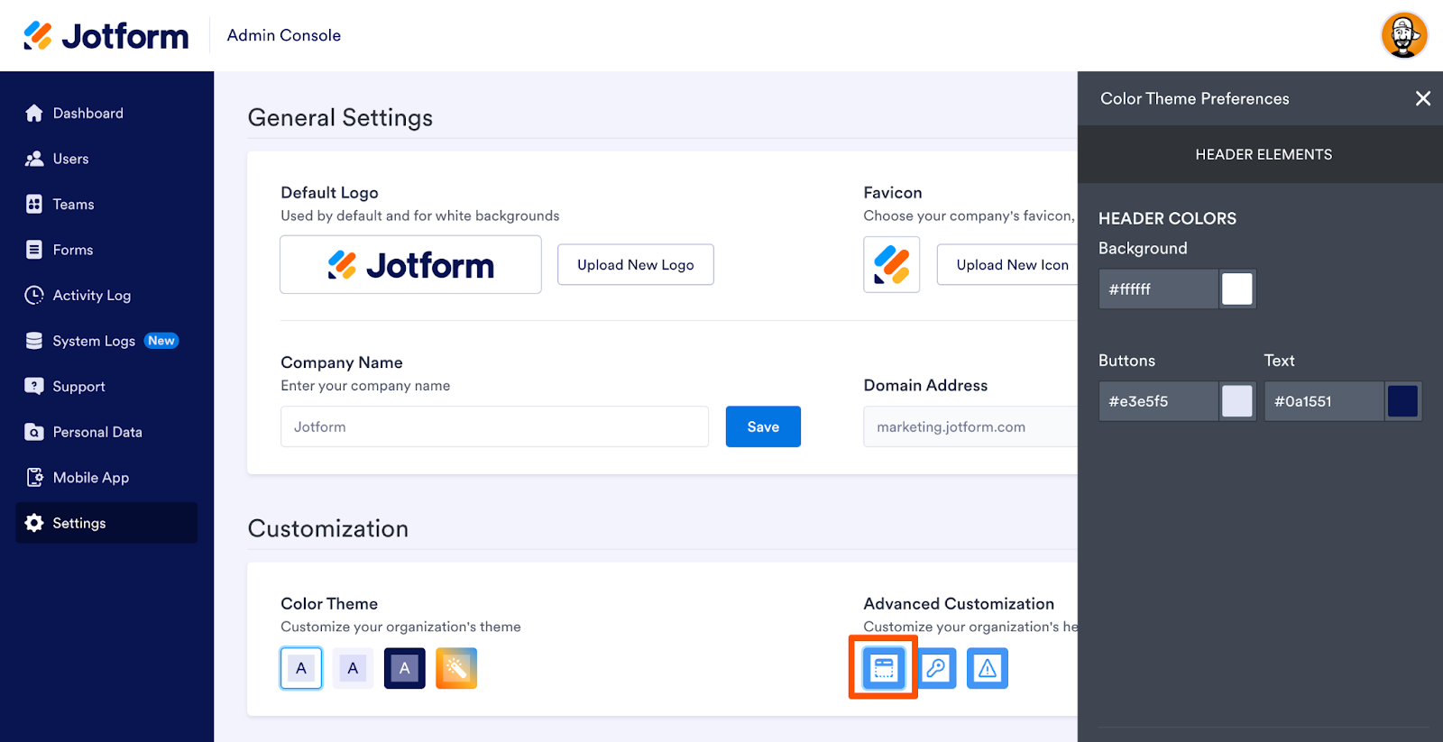Open the Dashboard page

pyautogui.click(x=87, y=114)
